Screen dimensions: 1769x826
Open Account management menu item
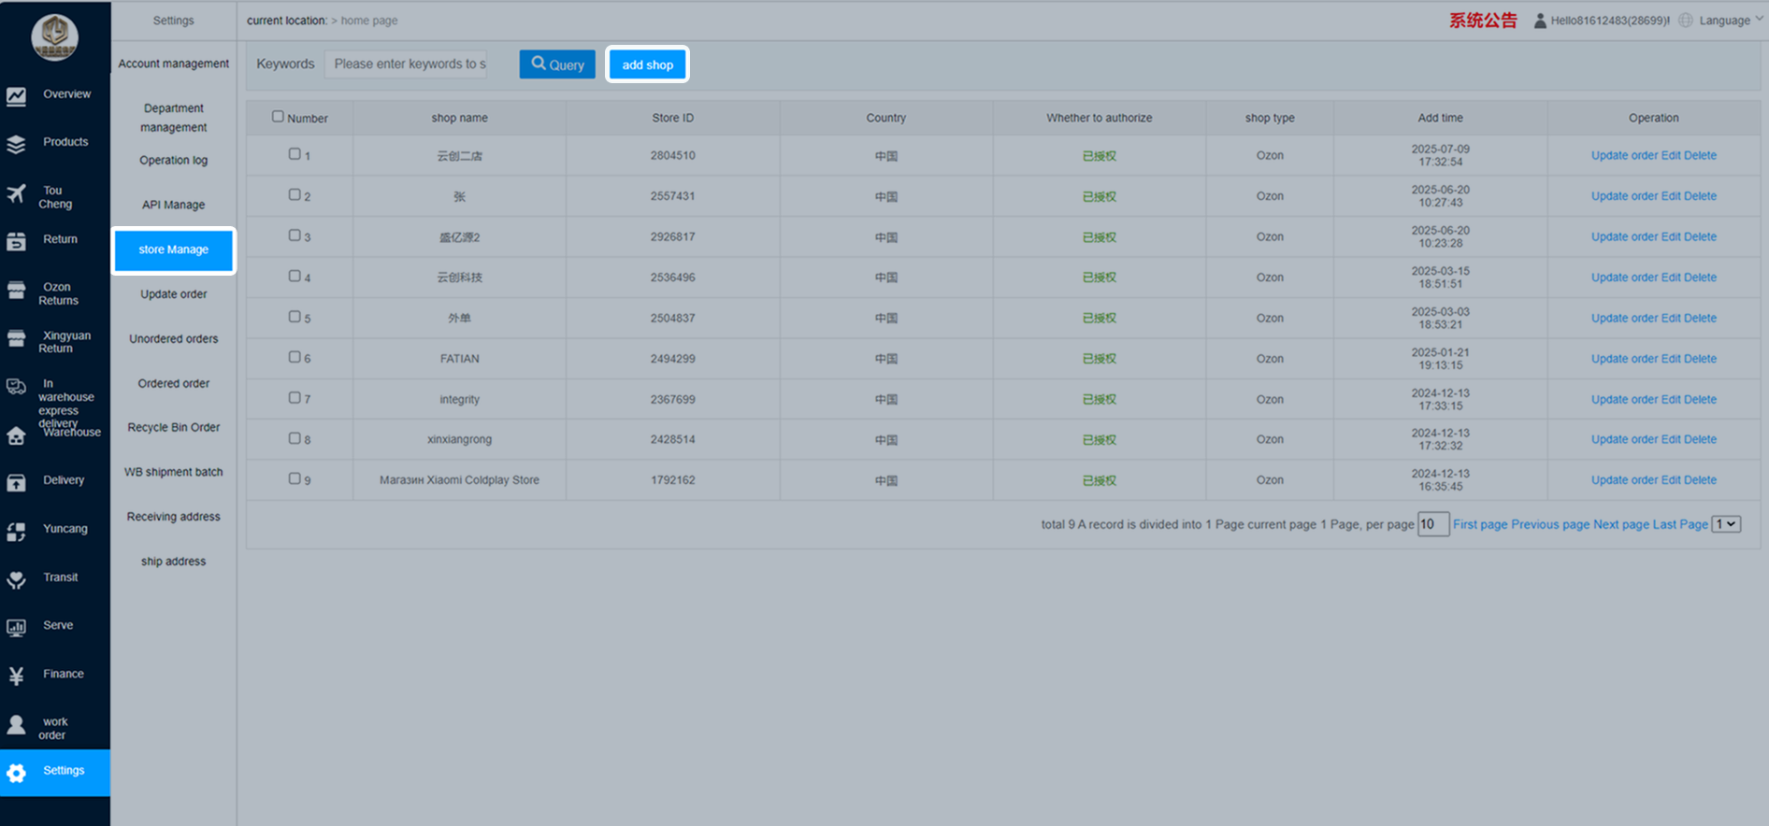[173, 64]
